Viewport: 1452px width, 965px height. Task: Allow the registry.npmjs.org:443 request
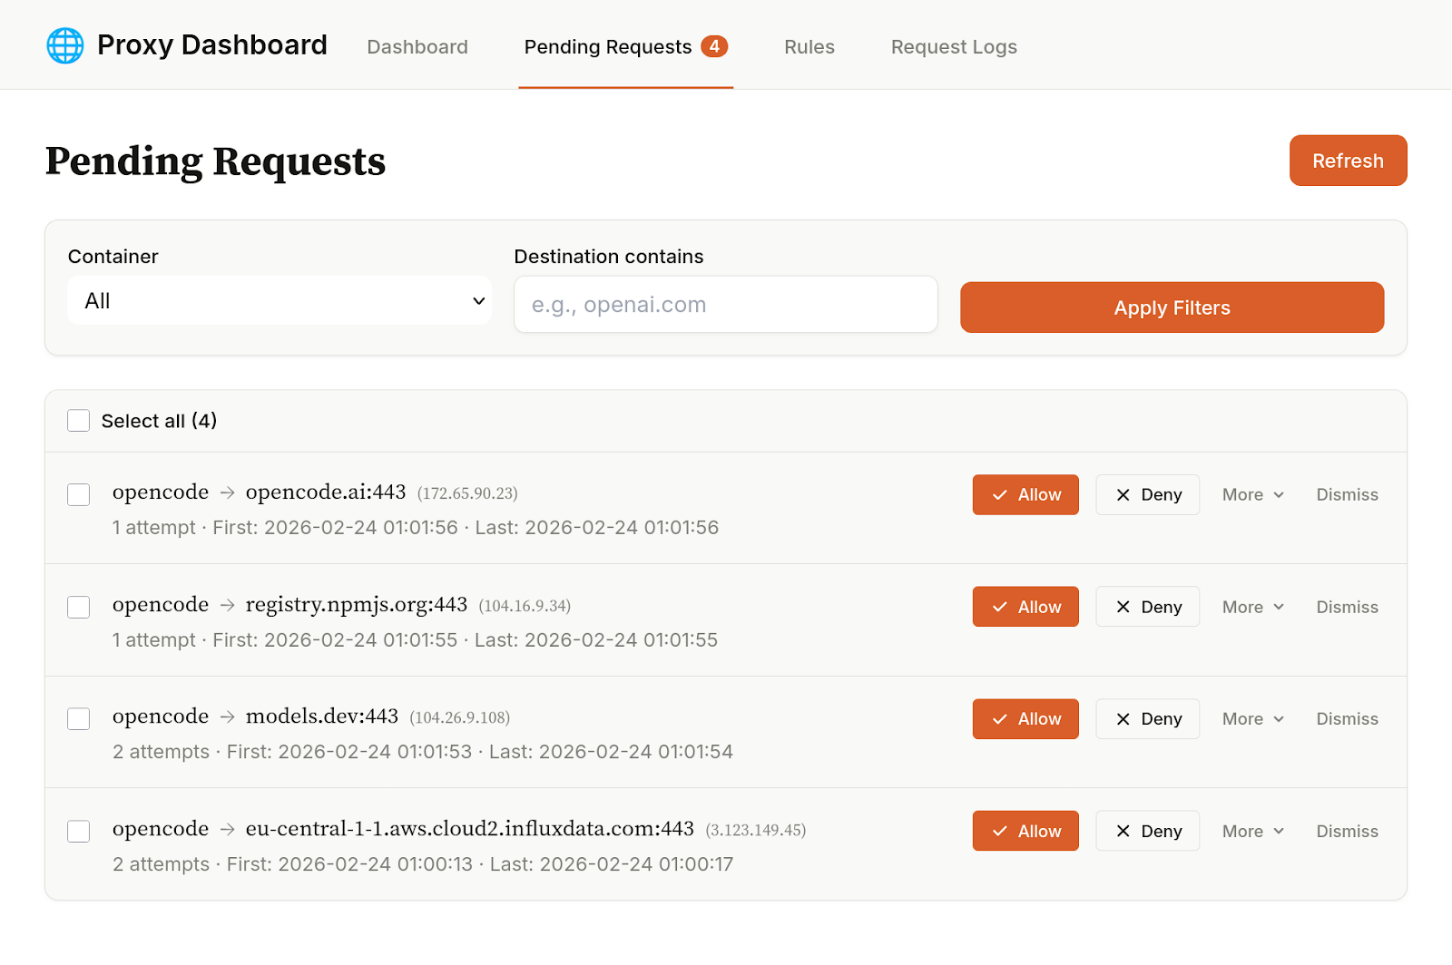(1025, 607)
